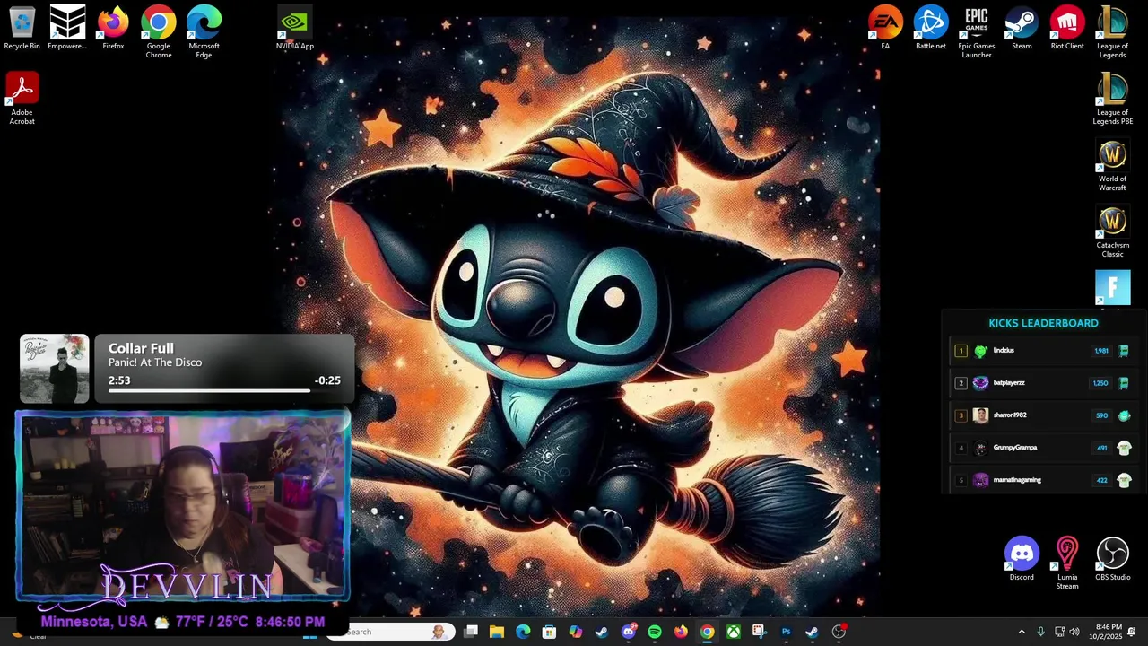The width and height of the screenshot is (1148, 646).
Task: Open File Explorer from the taskbar
Action: [x=497, y=632]
